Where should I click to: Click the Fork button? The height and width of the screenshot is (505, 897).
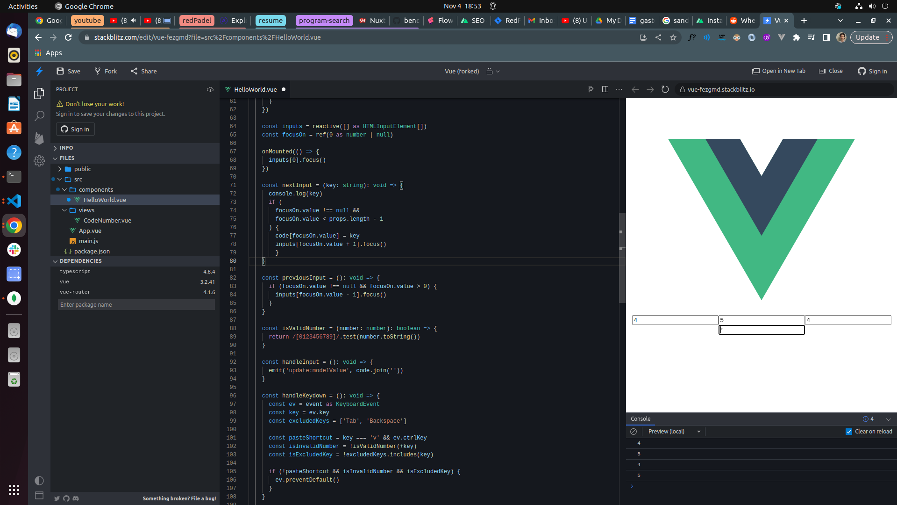click(106, 71)
